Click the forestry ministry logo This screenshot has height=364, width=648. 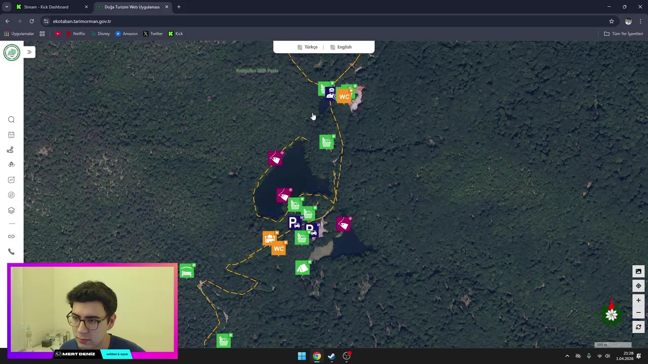(12, 53)
